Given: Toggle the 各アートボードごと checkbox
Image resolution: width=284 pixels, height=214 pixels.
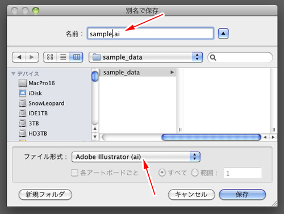Looking at the screenshot, I should [74, 173].
